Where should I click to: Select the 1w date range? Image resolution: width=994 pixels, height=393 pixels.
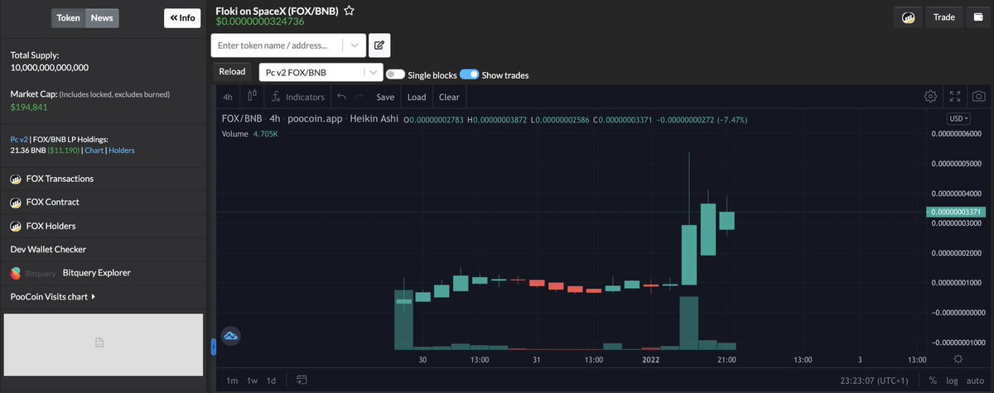point(252,380)
